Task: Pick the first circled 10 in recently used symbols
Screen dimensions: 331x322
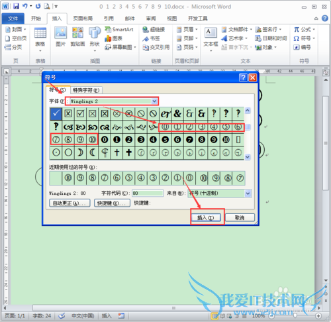Action: pos(68,178)
